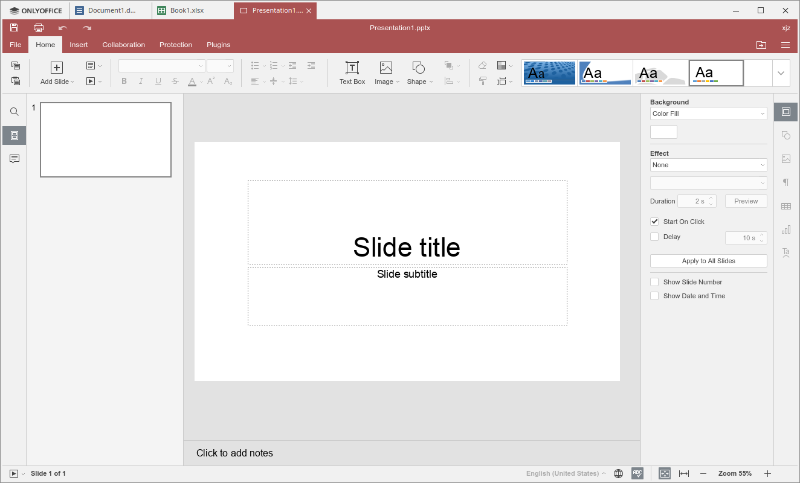800x483 pixels.
Task: Expand the Effect dropdown showing None
Action: click(708, 165)
